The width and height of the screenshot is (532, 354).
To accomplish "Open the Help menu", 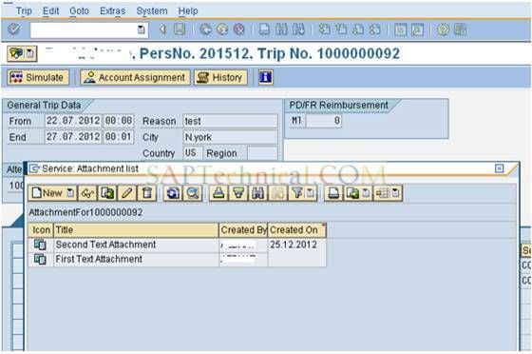I will [188, 10].
